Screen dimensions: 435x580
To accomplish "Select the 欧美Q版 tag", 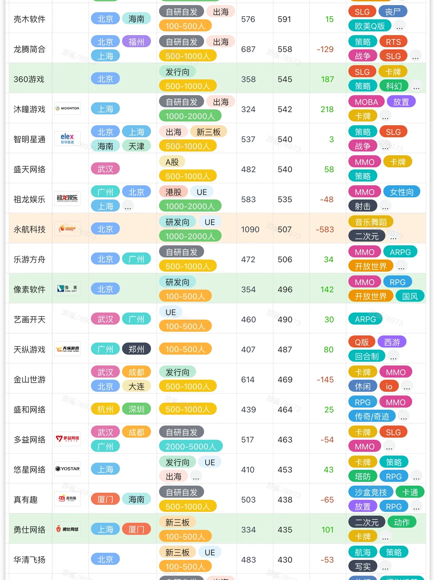I will tap(370, 26).
